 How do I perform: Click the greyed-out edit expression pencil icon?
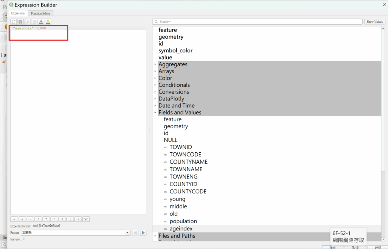(27, 22)
